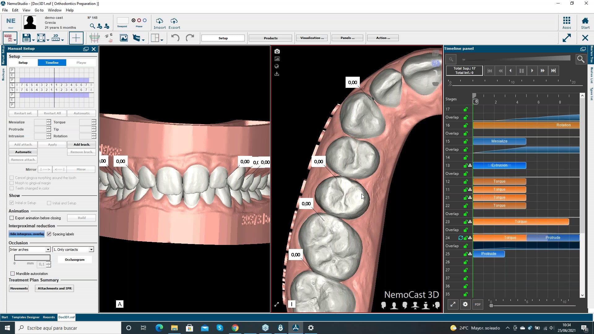This screenshot has height=334, width=594.
Task: Switch to the Player tab in Manual Setup
Action: pos(81,62)
